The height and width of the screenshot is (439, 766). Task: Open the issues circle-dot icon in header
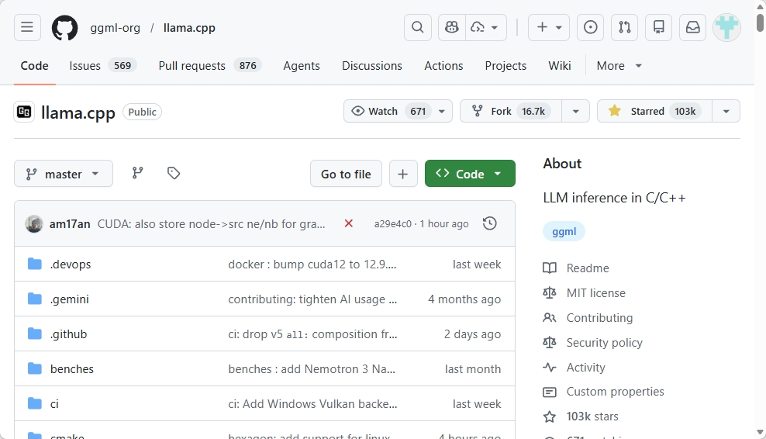pos(591,27)
